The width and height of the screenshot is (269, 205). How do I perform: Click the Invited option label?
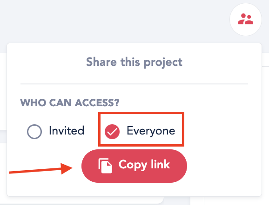[67, 131]
